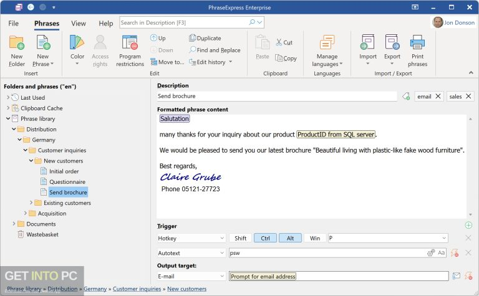Disable the Ctrl hotkey modifier
Screen dimensions: 479x296
(265, 238)
